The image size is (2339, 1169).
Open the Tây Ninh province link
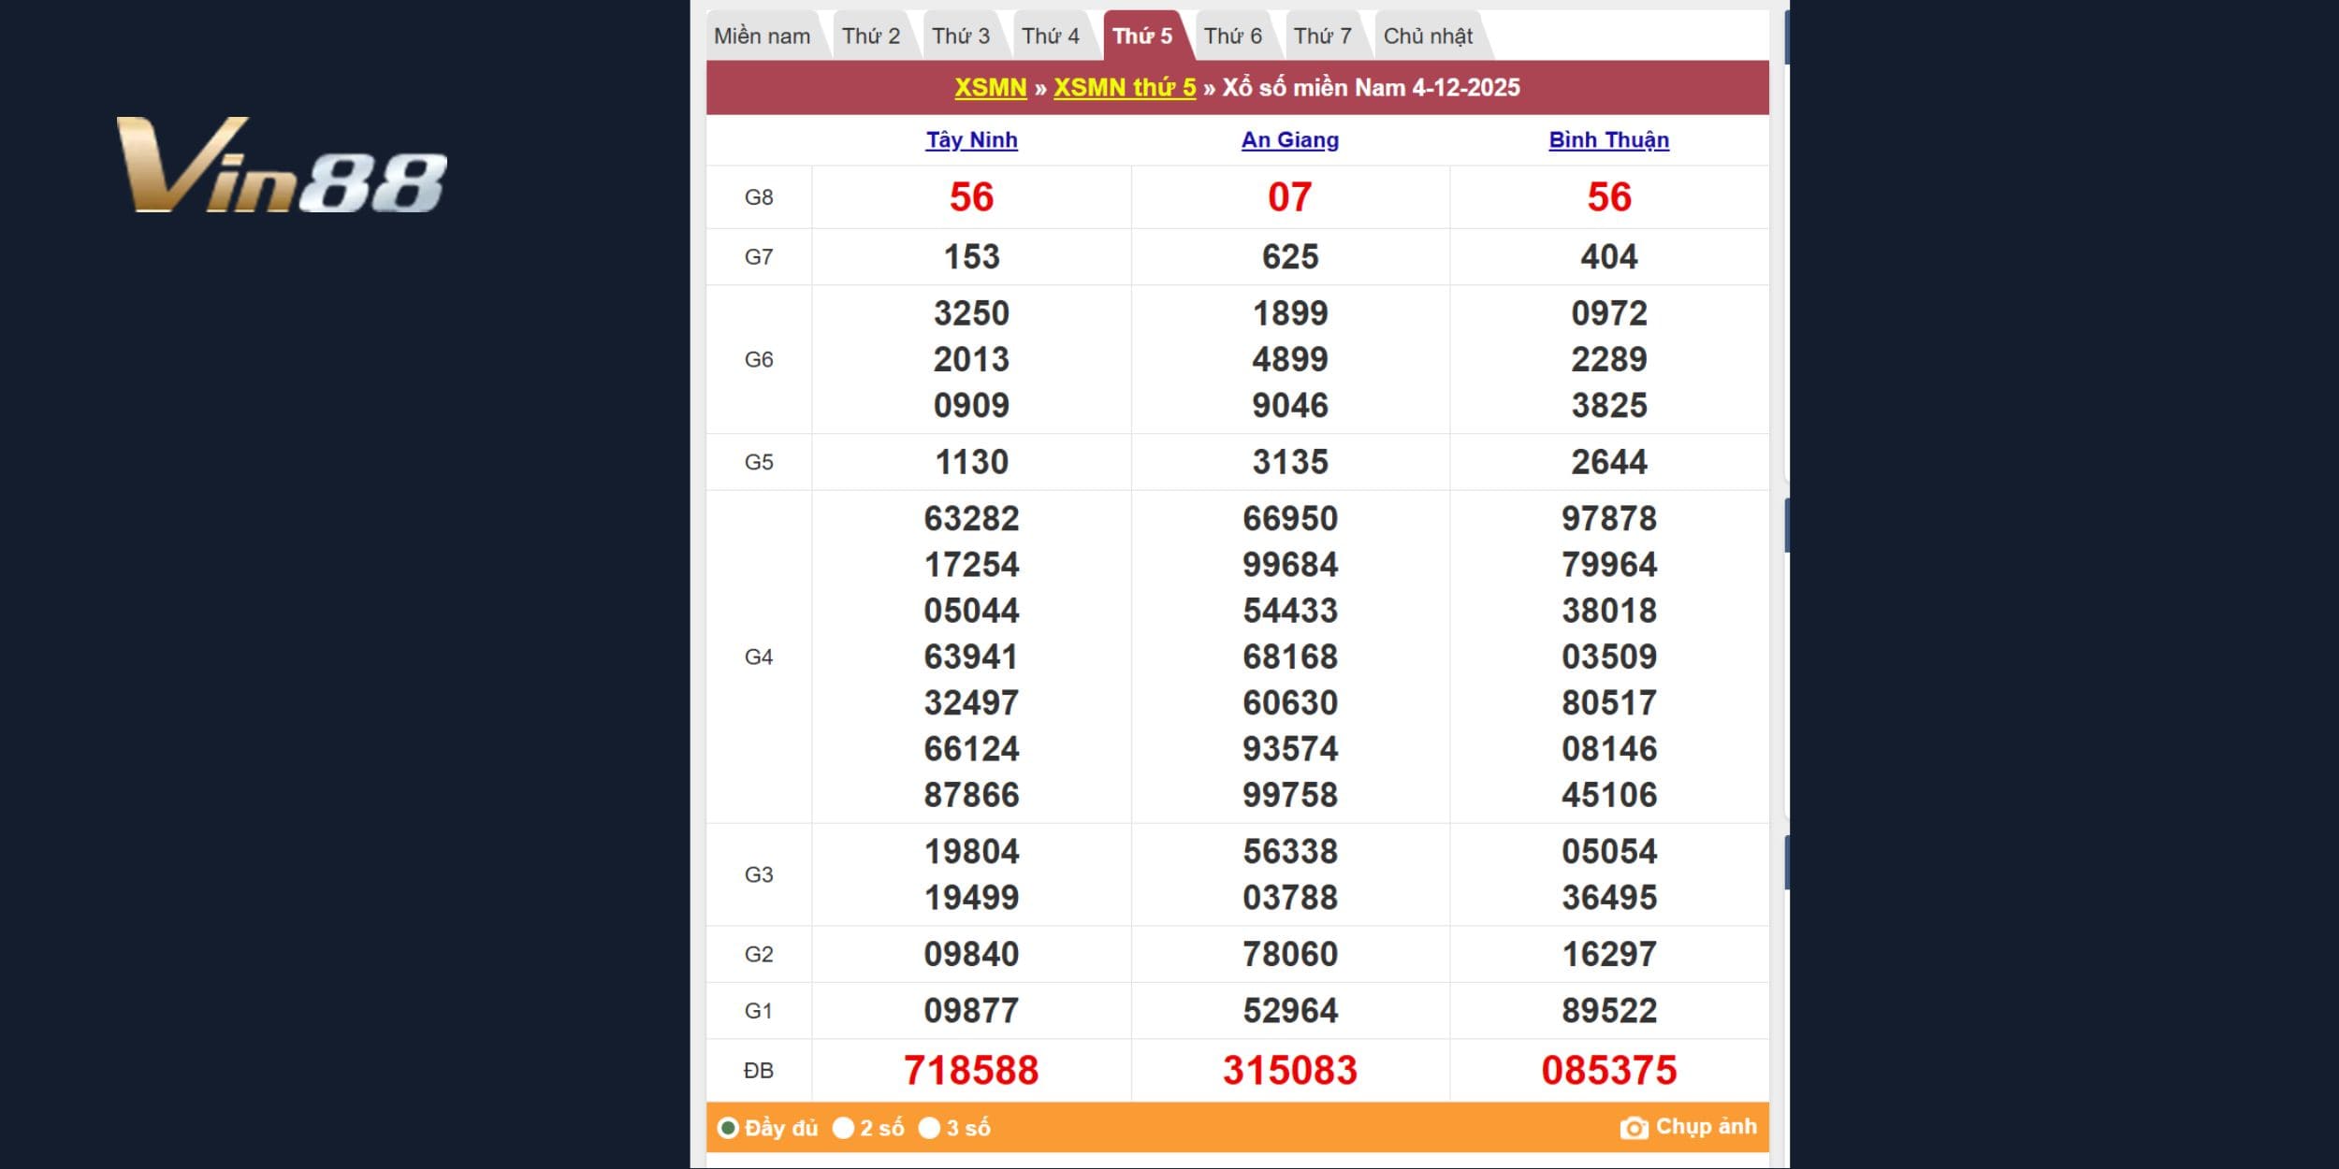pos(971,140)
